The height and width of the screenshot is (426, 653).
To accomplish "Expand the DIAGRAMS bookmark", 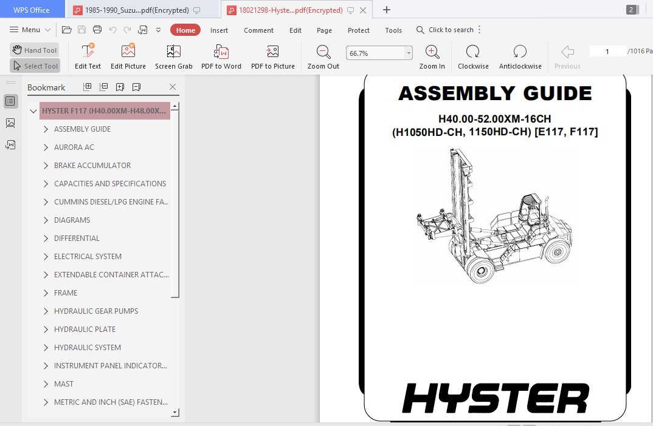I will (x=46, y=220).
